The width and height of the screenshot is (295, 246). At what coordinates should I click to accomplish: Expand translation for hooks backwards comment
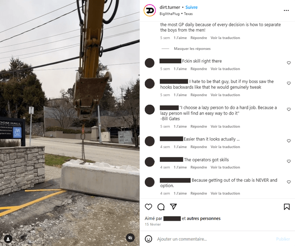point(225,95)
